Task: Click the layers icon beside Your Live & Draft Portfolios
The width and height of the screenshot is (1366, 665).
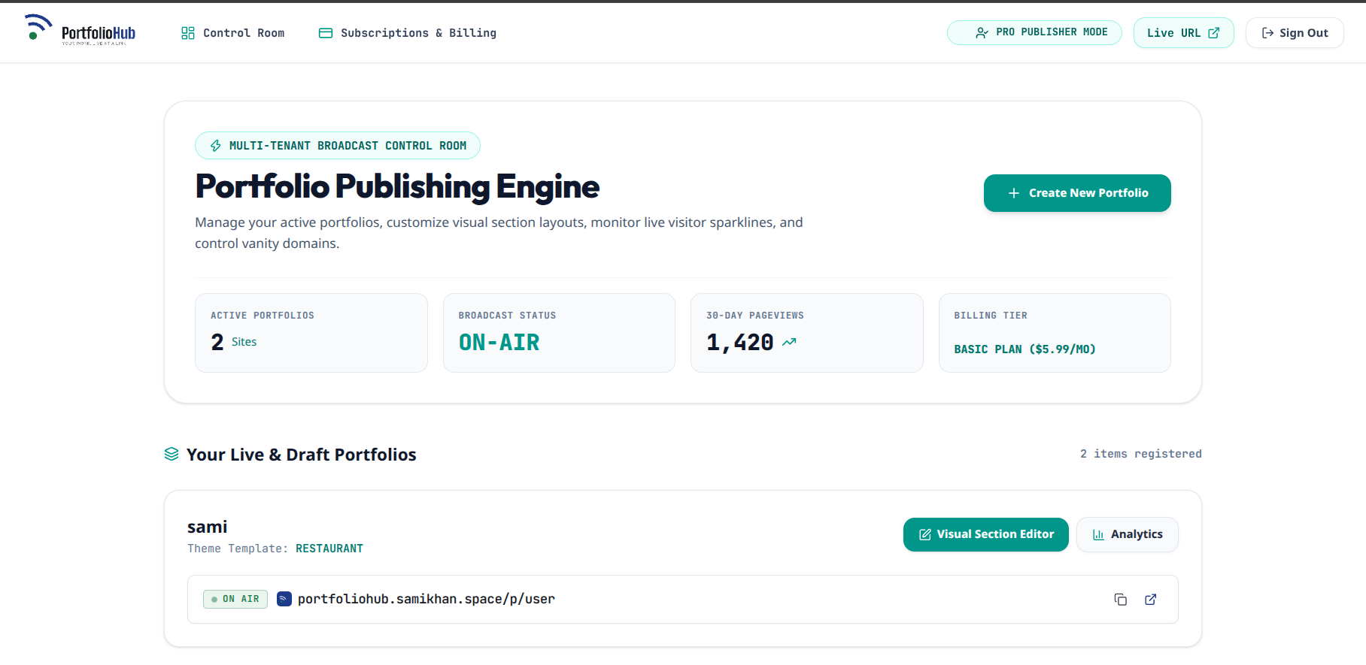Action: point(172,454)
